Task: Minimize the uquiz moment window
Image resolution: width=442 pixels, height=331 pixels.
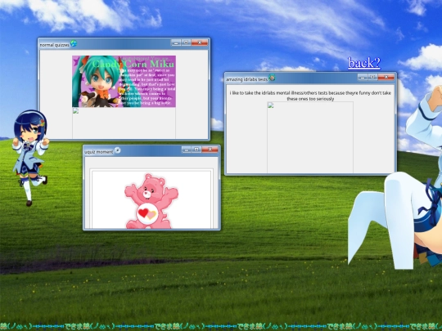Action: 187,150
